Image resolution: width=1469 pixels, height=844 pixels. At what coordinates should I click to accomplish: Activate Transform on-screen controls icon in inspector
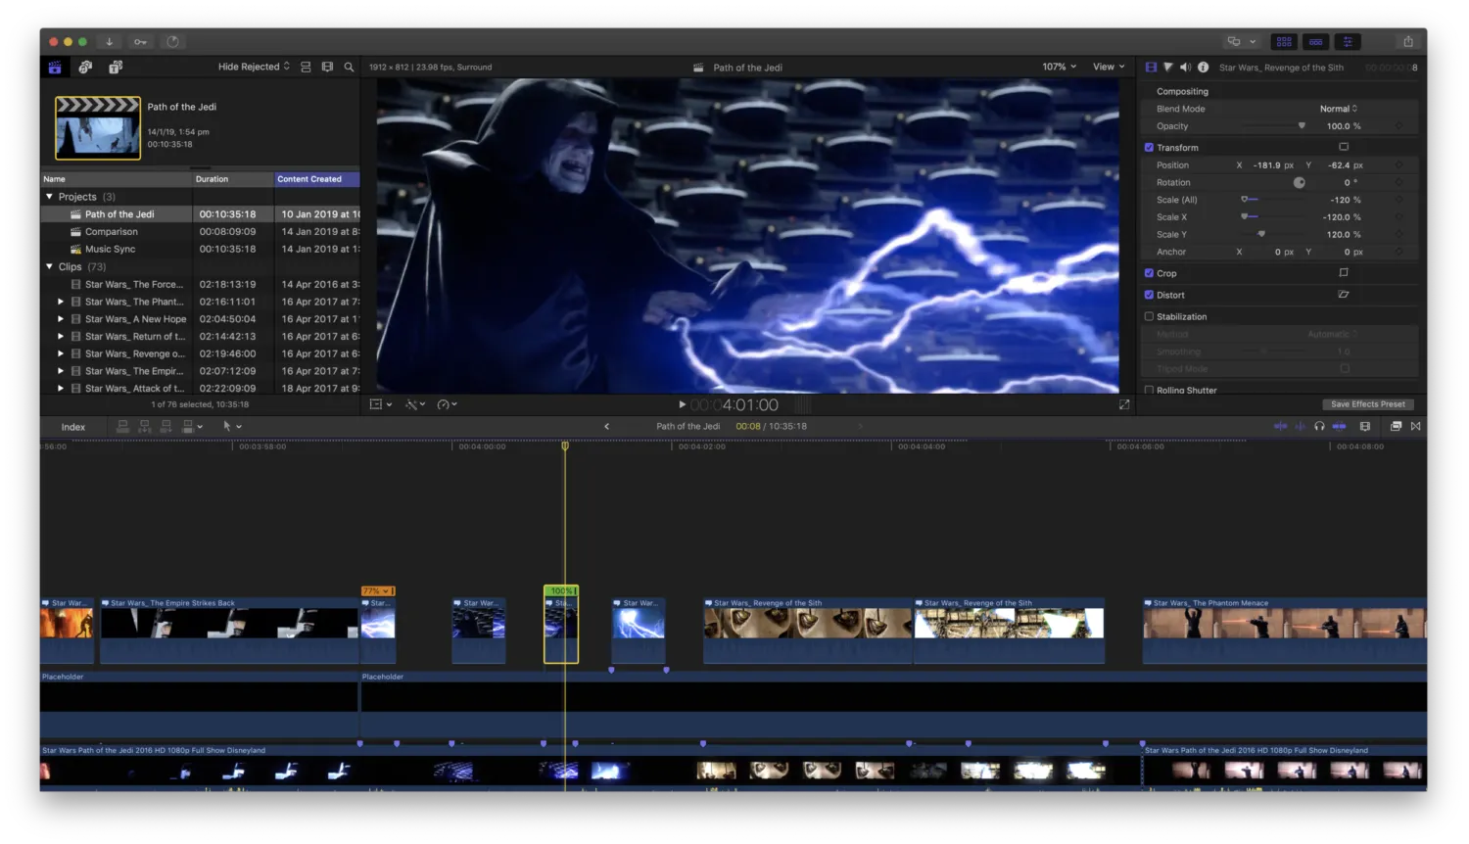point(1344,147)
